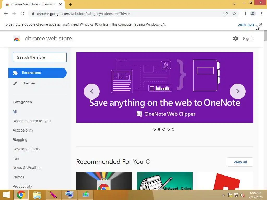Screen dimensions: 267x200
Task: Select second carousel dot
Action: coord(159,129)
